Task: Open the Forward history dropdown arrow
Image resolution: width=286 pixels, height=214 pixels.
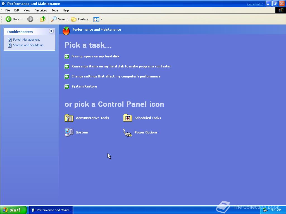Action: click(x=37, y=19)
